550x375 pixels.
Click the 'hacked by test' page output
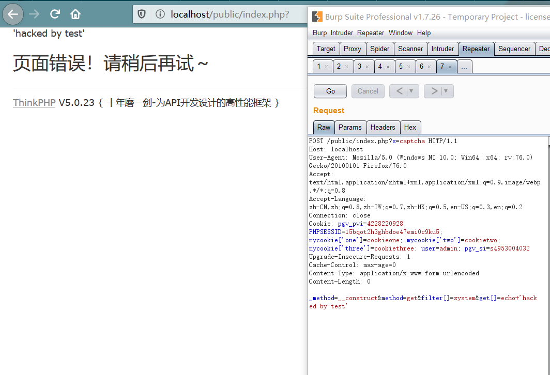(49, 34)
